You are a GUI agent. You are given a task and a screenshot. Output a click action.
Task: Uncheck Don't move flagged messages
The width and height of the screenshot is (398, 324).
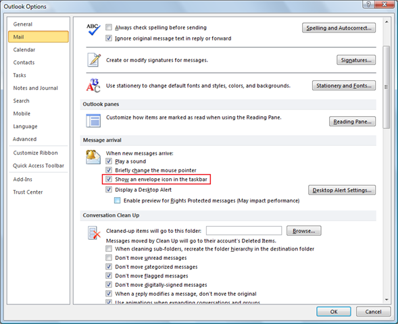[x=109, y=275]
